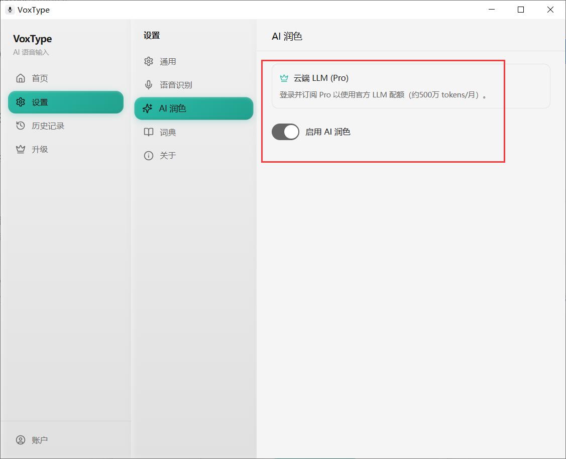Viewport: 566px width, 459px height.
Task: Click the VoxType logo title in the sidebar
Action: point(33,39)
